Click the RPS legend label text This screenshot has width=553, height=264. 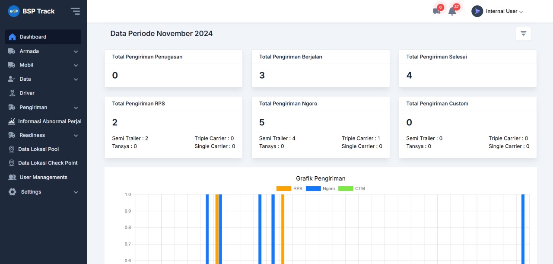pos(298,189)
